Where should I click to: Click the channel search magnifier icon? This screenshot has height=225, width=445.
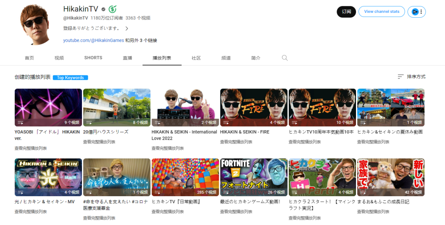click(284, 58)
